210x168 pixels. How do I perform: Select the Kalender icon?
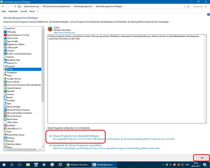point(5,91)
